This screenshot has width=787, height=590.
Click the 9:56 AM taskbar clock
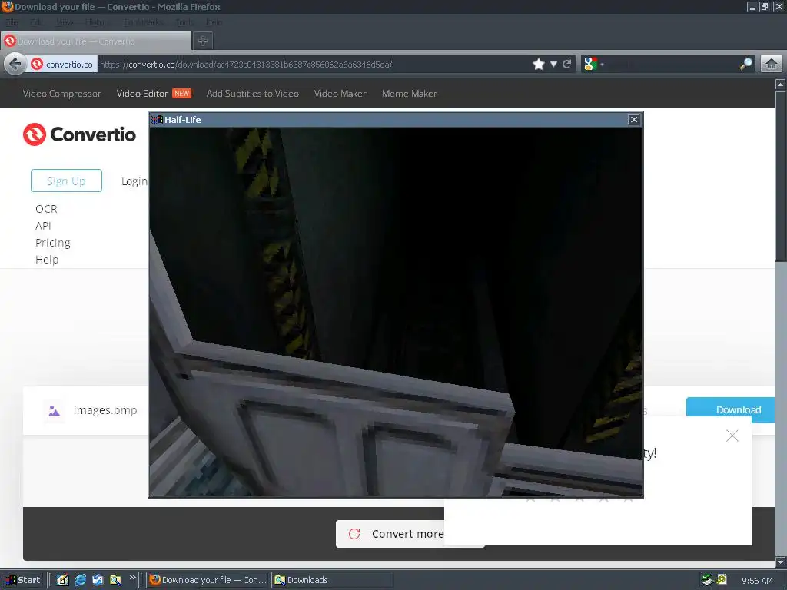(757, 581)
